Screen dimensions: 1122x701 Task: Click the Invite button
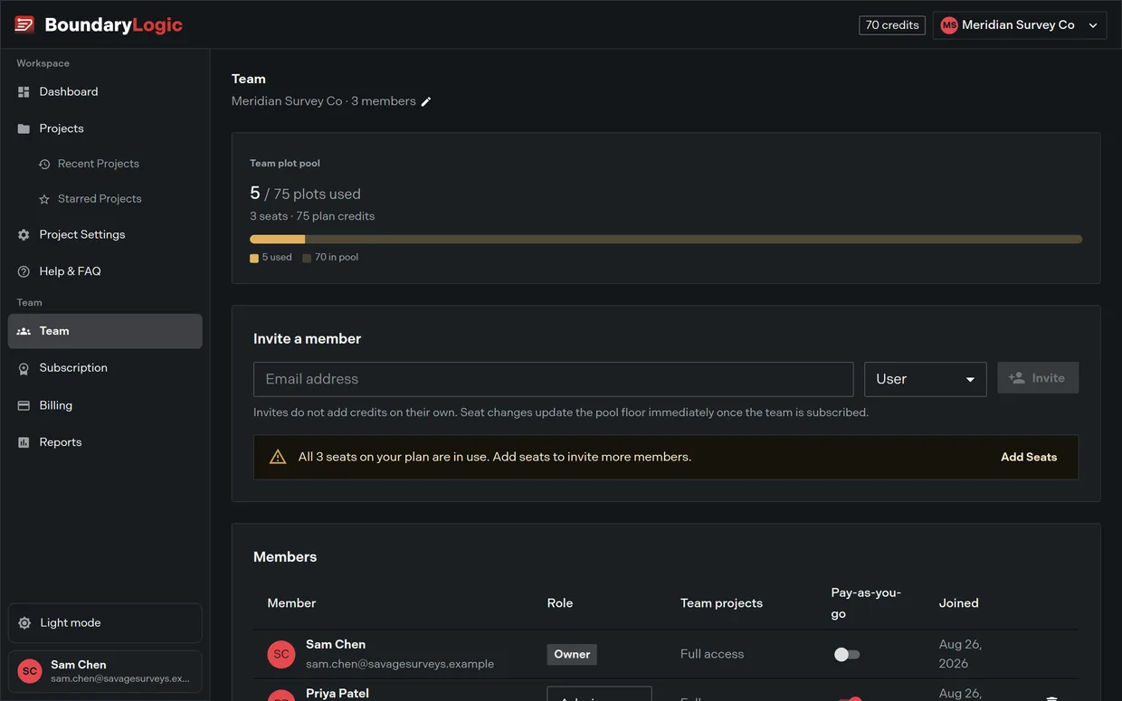1038,378
